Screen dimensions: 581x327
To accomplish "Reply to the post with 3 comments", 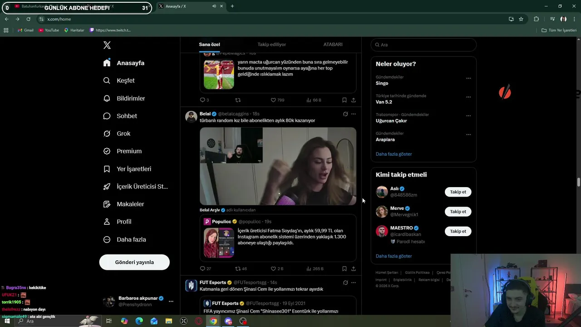I will coord(204,100).
